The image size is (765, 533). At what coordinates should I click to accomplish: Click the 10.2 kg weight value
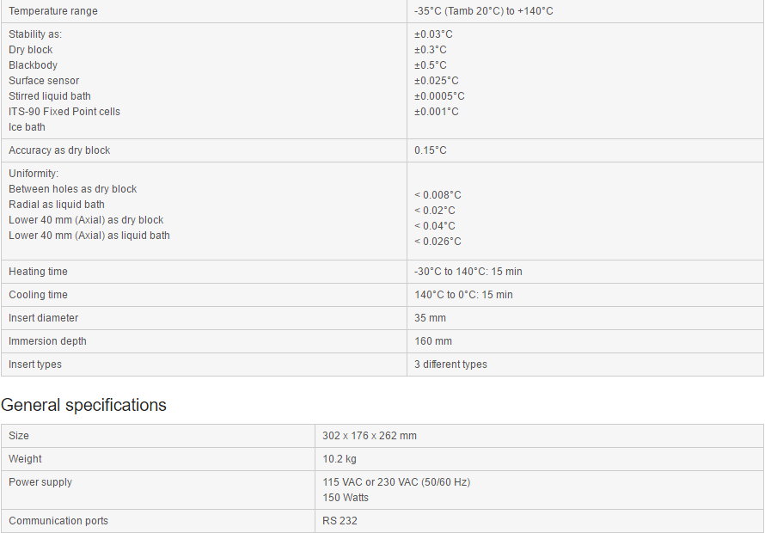tap(340, 459)
